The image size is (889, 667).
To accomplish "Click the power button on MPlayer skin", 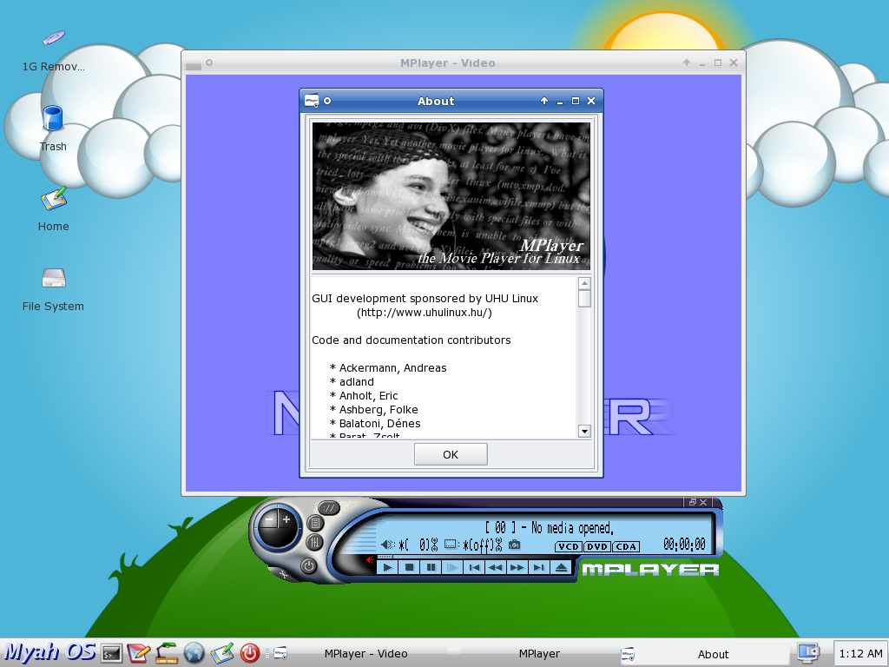I will 308,565.
